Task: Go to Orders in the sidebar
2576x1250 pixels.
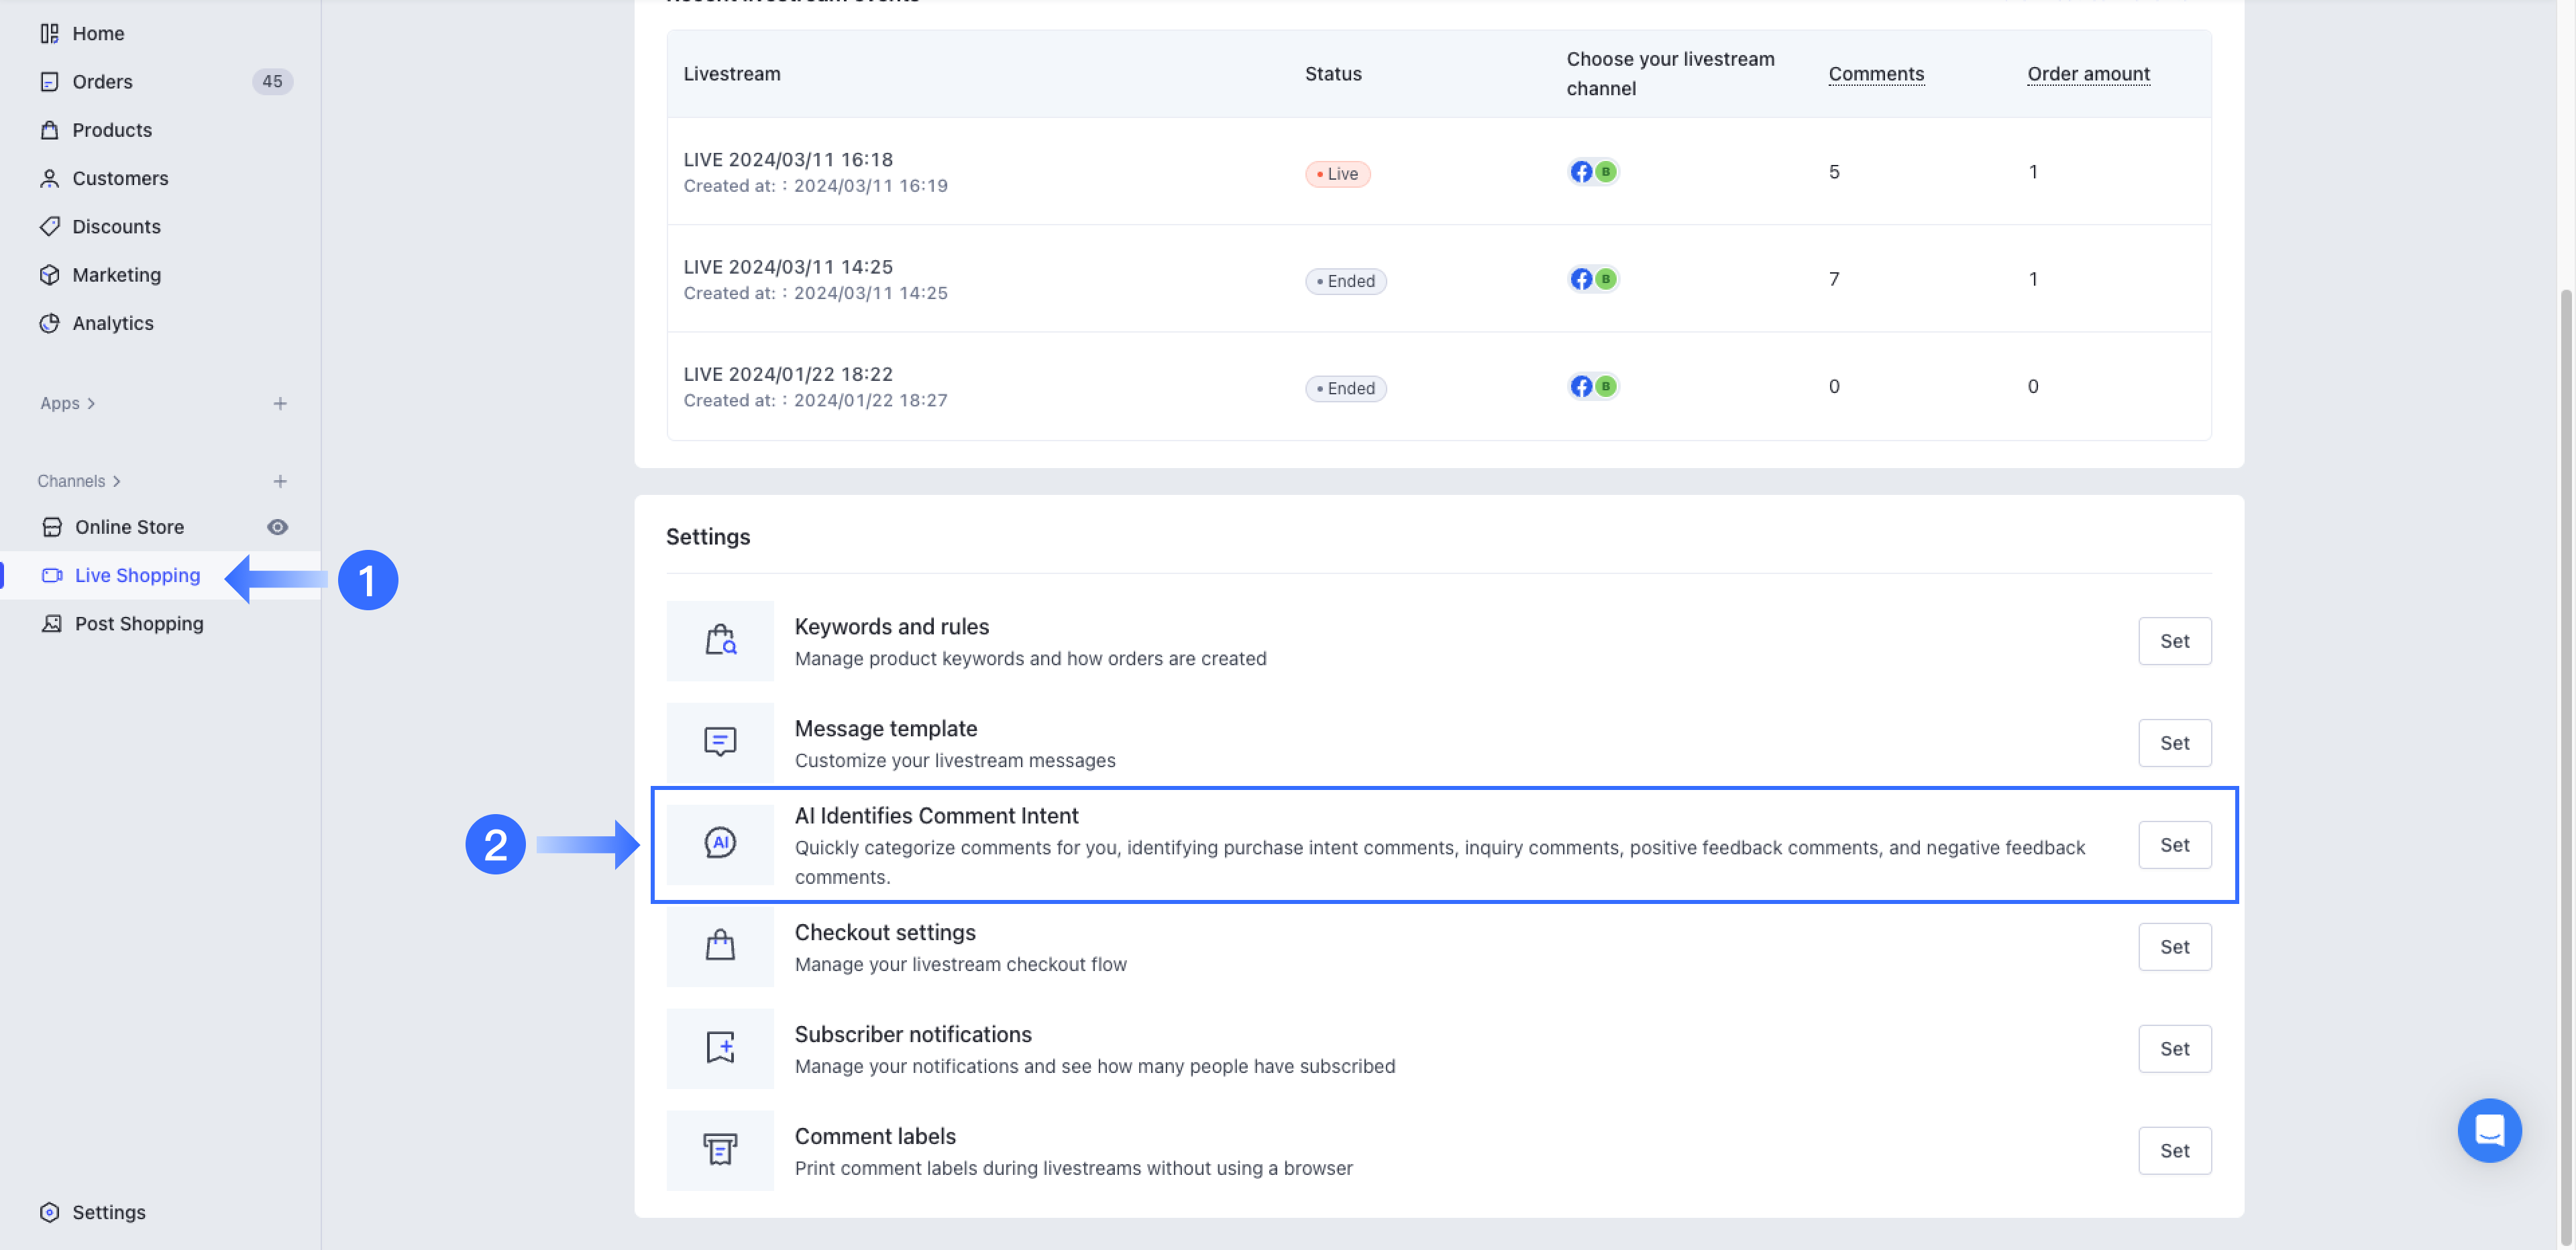Action: [x=102, y=82]
